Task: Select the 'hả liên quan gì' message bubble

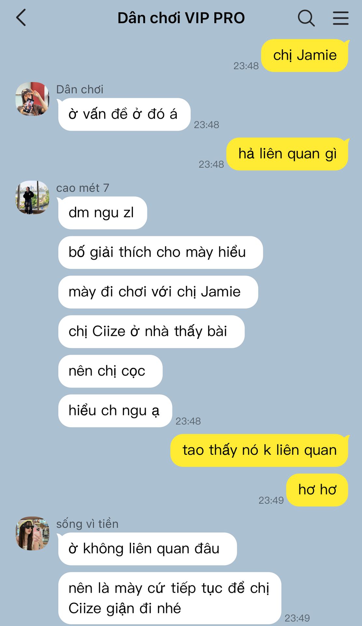Action: point(287,154)
